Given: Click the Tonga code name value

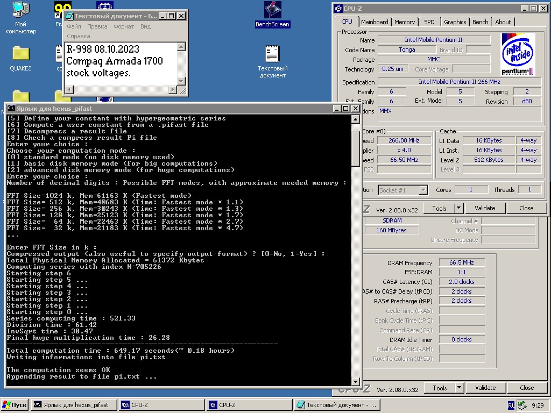Looking at the screenshot, I should (x=407, y=50).
